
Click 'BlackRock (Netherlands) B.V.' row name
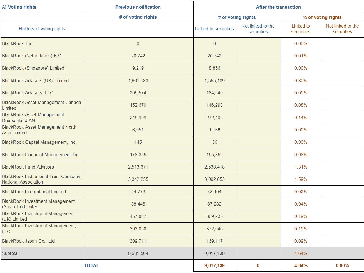tap(32, 56)
